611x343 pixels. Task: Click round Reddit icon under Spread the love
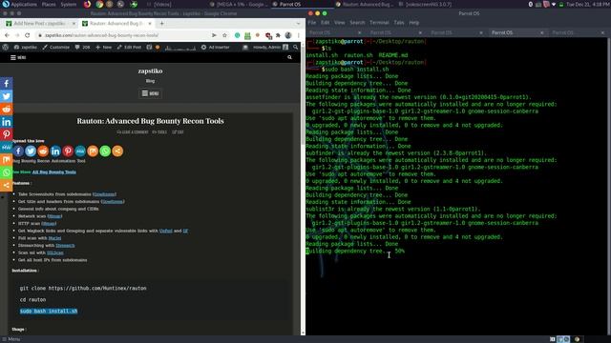point(43,151)
